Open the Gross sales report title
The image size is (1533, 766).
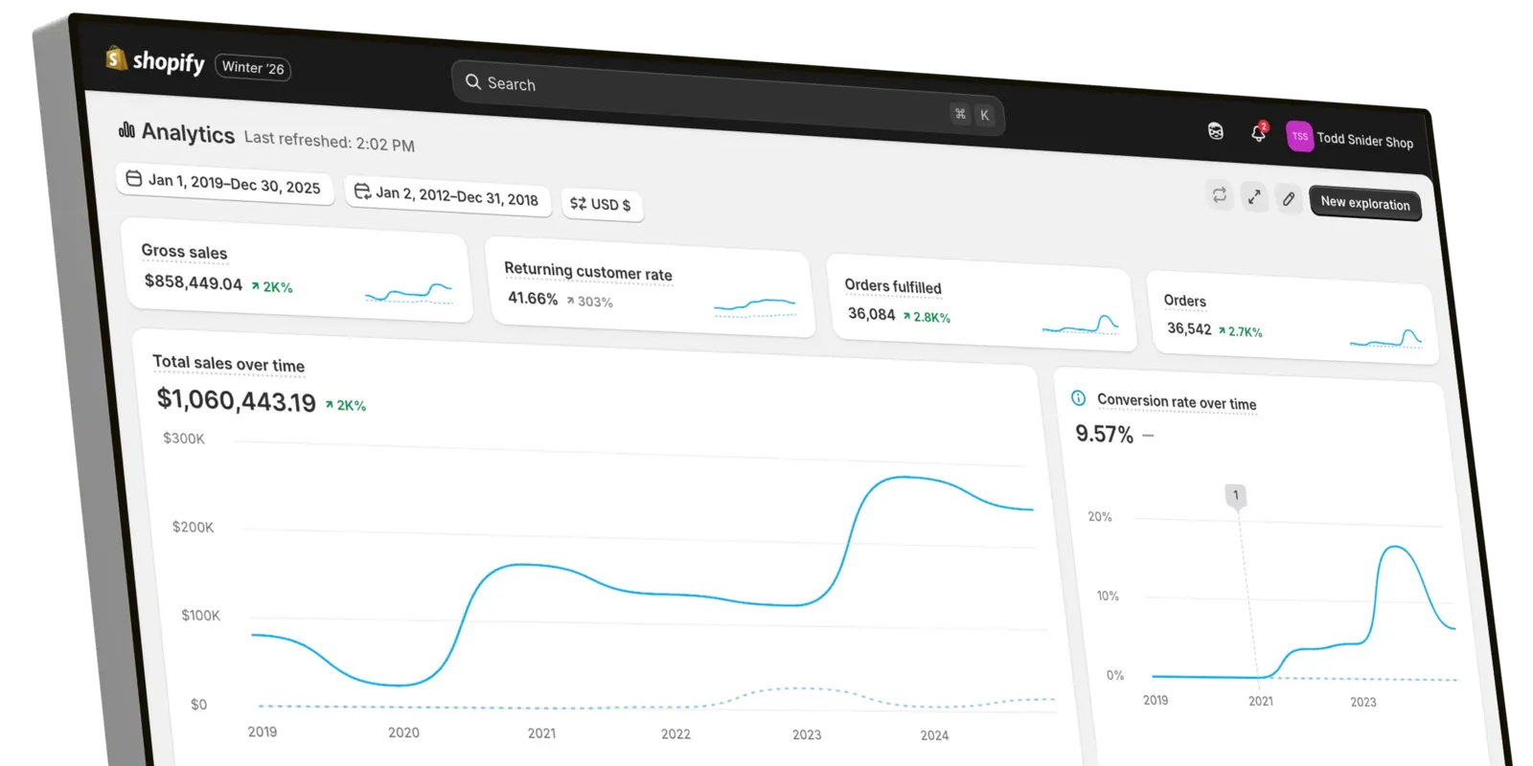[x=184, y=252]
